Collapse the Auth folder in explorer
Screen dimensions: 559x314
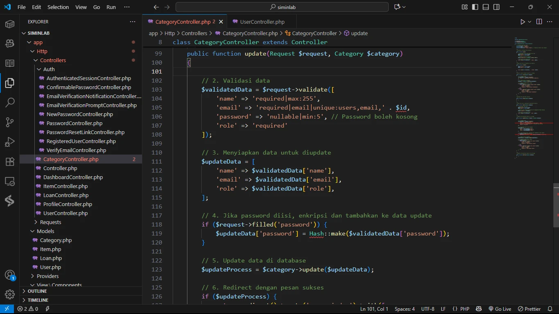tap(49, 69)
